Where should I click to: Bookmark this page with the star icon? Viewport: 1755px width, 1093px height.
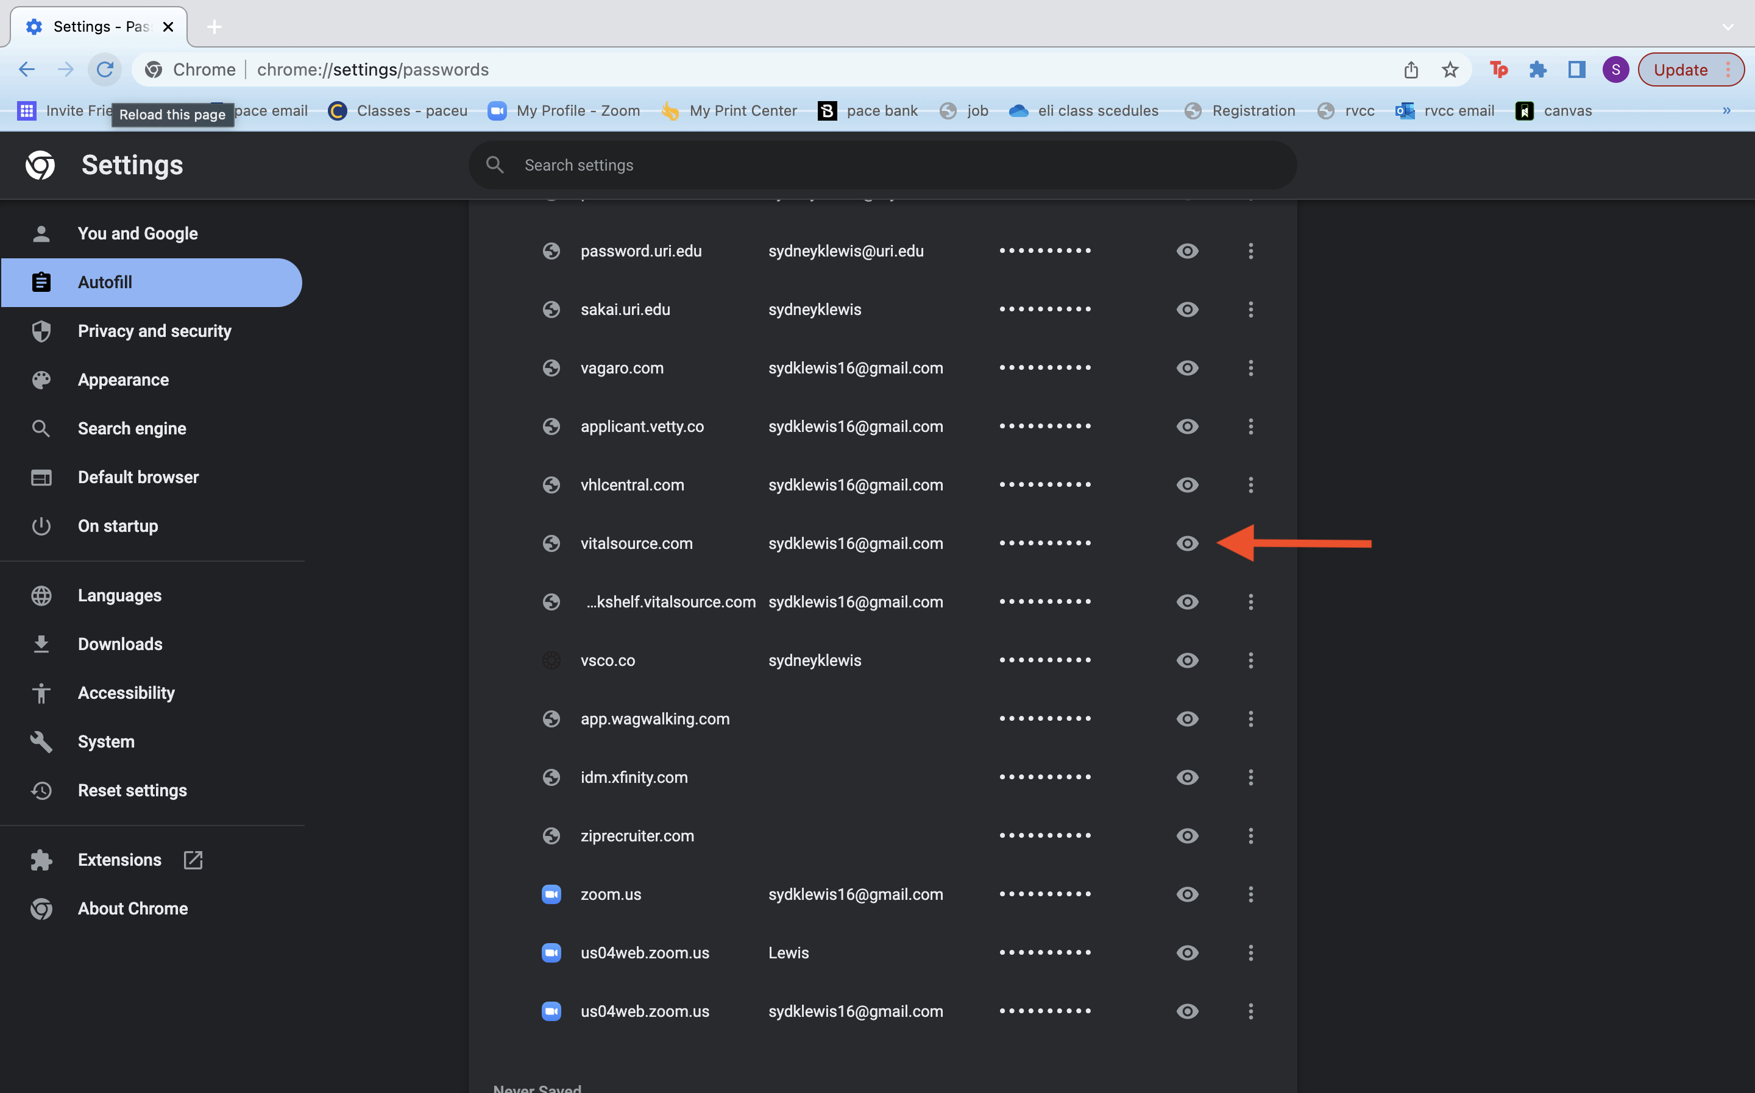coord(1449,69)
